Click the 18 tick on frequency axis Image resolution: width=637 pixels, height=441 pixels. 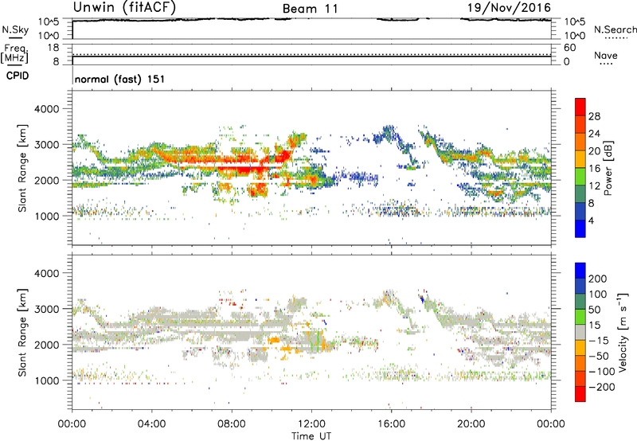(x=53, y=48)
